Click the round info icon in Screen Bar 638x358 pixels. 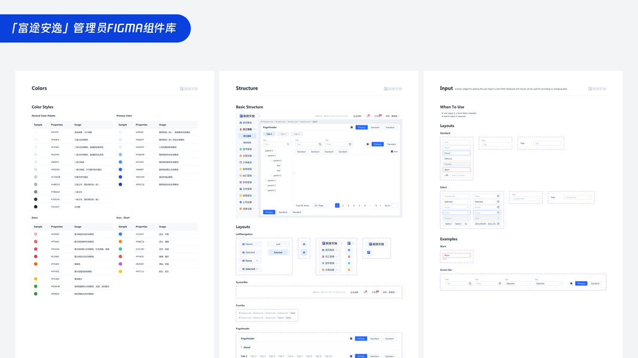(571, 283)
